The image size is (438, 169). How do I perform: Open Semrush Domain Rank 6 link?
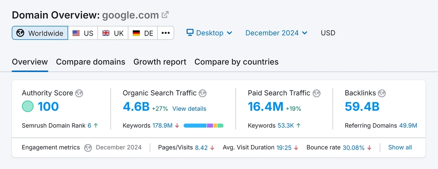[x=89, y=125]
